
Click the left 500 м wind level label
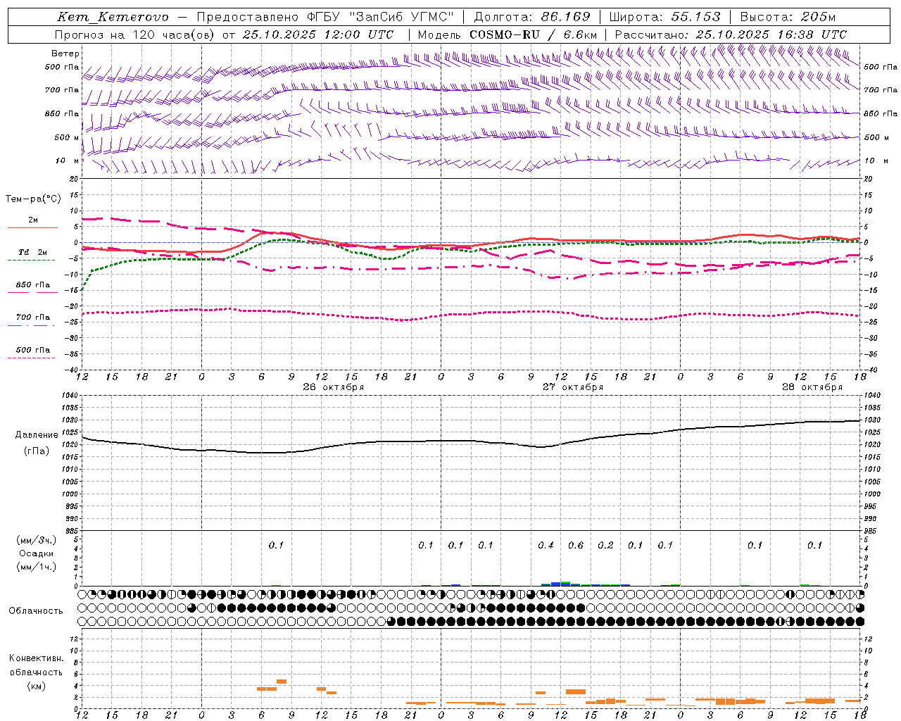[x=67, y=137]
